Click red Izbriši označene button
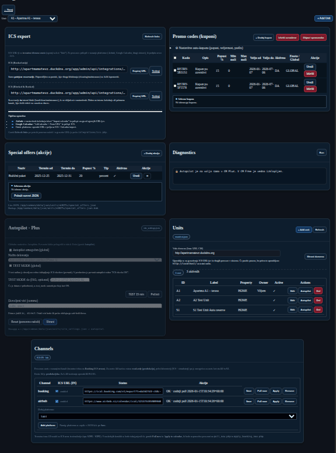336x453 pixels. click(x=287, y=37)
